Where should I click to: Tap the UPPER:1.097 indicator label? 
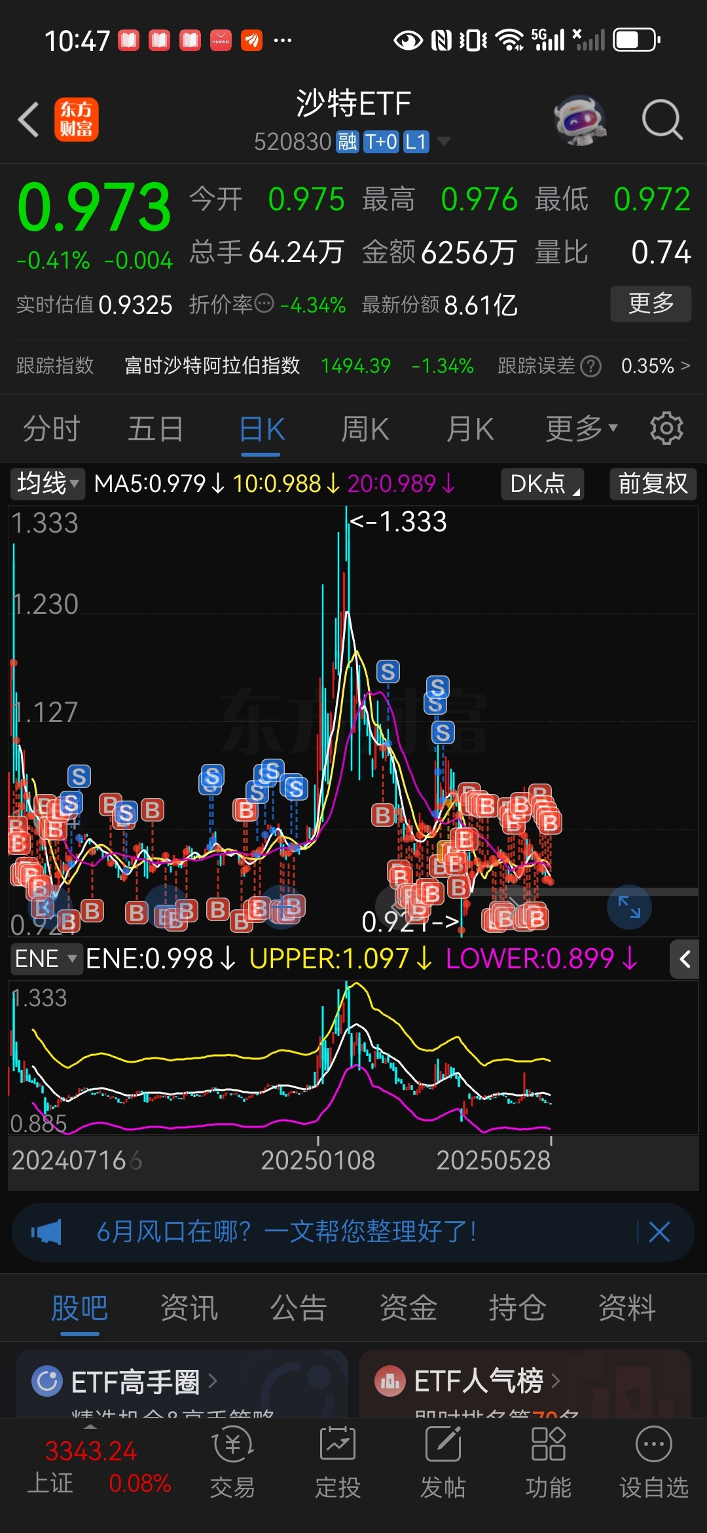point(340,959)
